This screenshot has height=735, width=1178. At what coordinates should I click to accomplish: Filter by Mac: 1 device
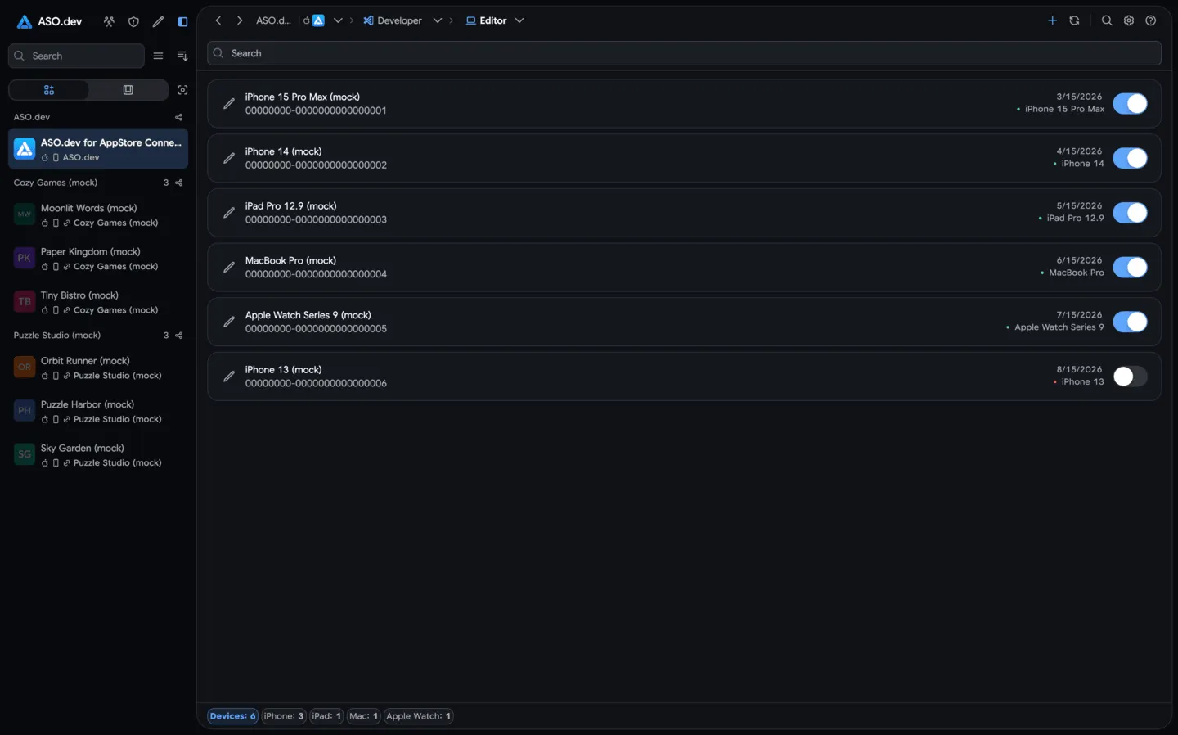click(x=364, y=716)
